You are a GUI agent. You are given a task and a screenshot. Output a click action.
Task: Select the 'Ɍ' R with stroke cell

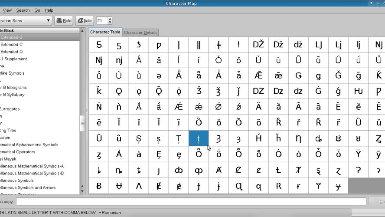[278, 186]
